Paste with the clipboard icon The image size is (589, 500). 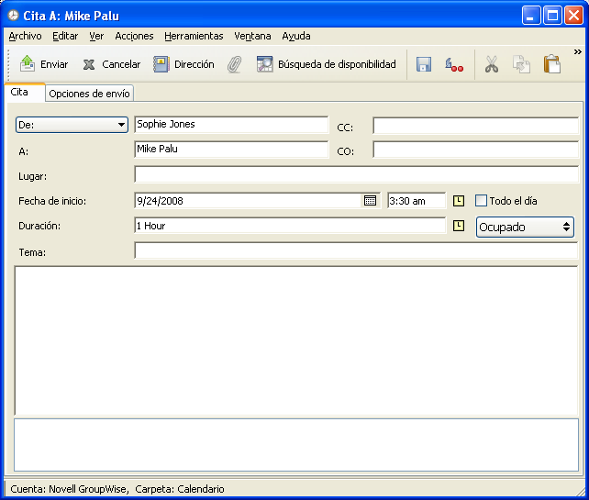pos(551,64)
